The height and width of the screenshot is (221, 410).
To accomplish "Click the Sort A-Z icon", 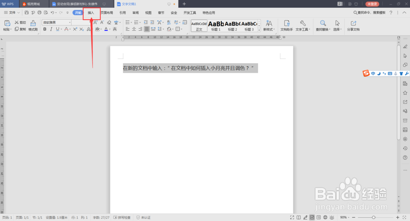I will point(169,23).
